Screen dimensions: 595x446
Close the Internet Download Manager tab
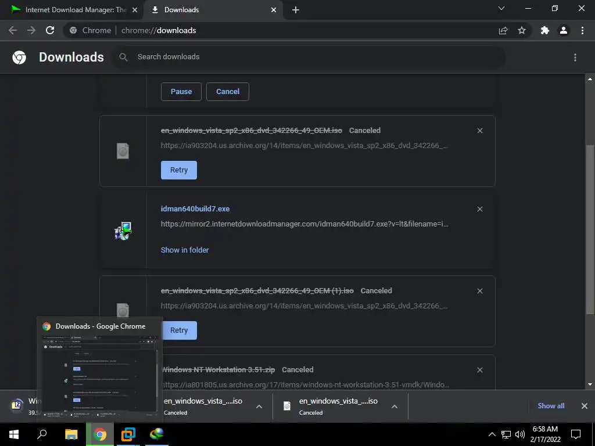coord(135,10)
